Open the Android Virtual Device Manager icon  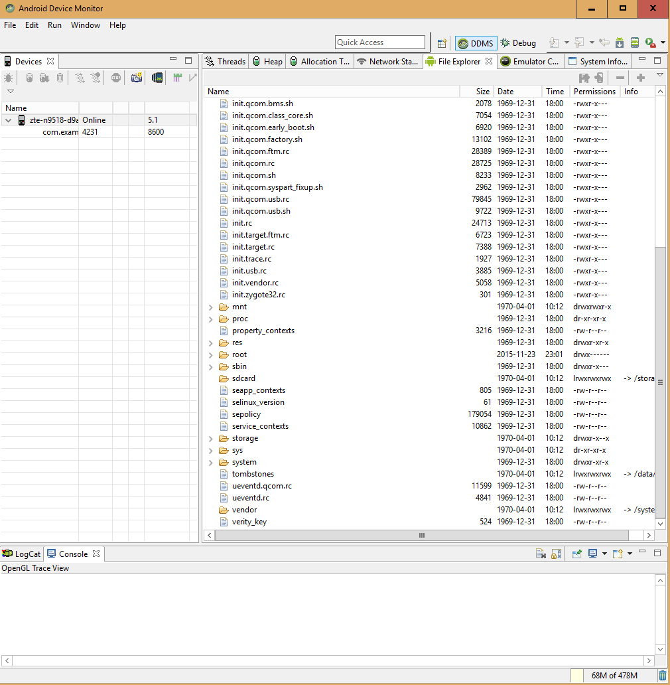(635, 43)
